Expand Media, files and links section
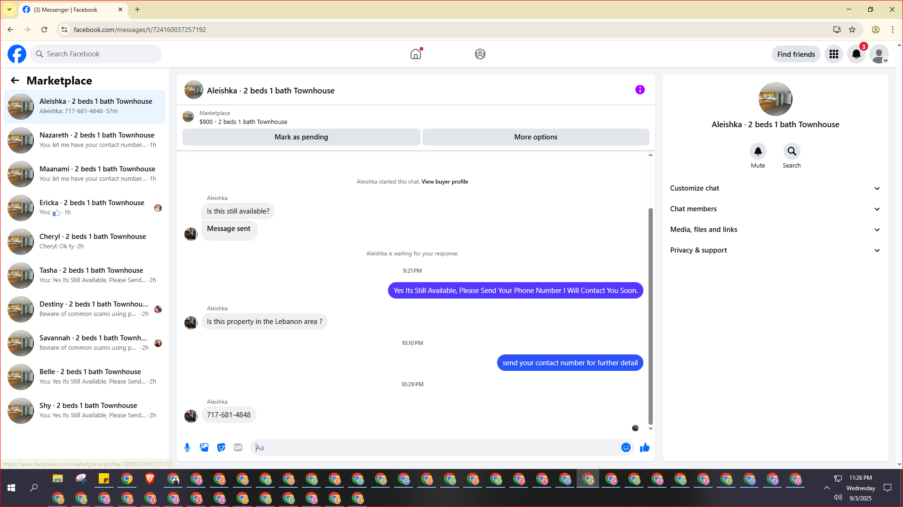 pos(775,230)
